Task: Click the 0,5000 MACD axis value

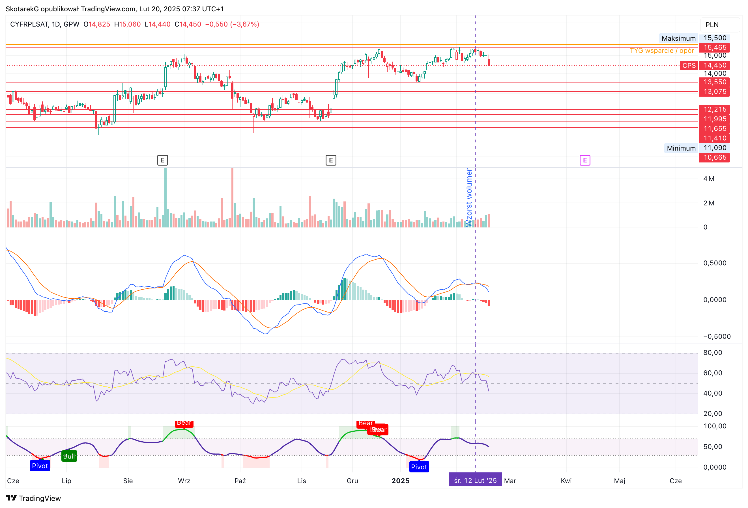Action: click(715, 263)
